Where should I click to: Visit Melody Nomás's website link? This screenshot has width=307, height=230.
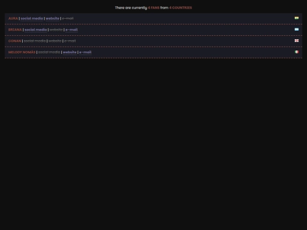pos(70,52)
